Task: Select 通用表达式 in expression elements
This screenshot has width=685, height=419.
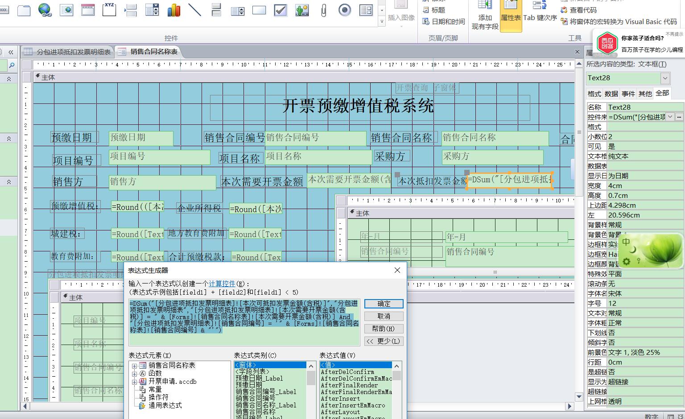Action: (165, 405)
